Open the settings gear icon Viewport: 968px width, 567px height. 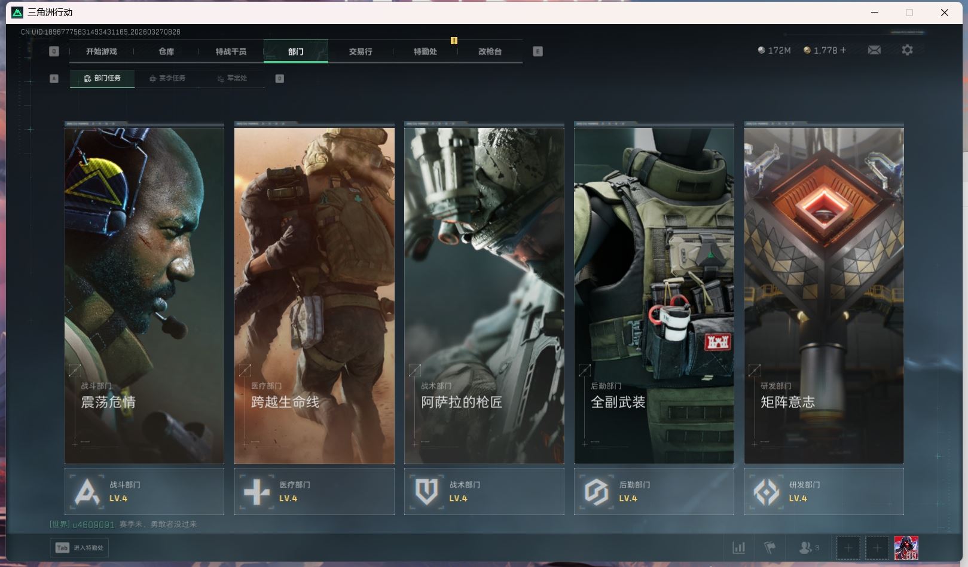[x=907, y=50]
